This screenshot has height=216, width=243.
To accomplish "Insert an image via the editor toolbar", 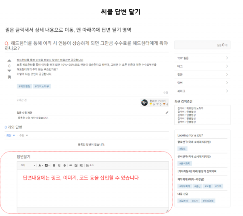I will [x=76, y=165].
